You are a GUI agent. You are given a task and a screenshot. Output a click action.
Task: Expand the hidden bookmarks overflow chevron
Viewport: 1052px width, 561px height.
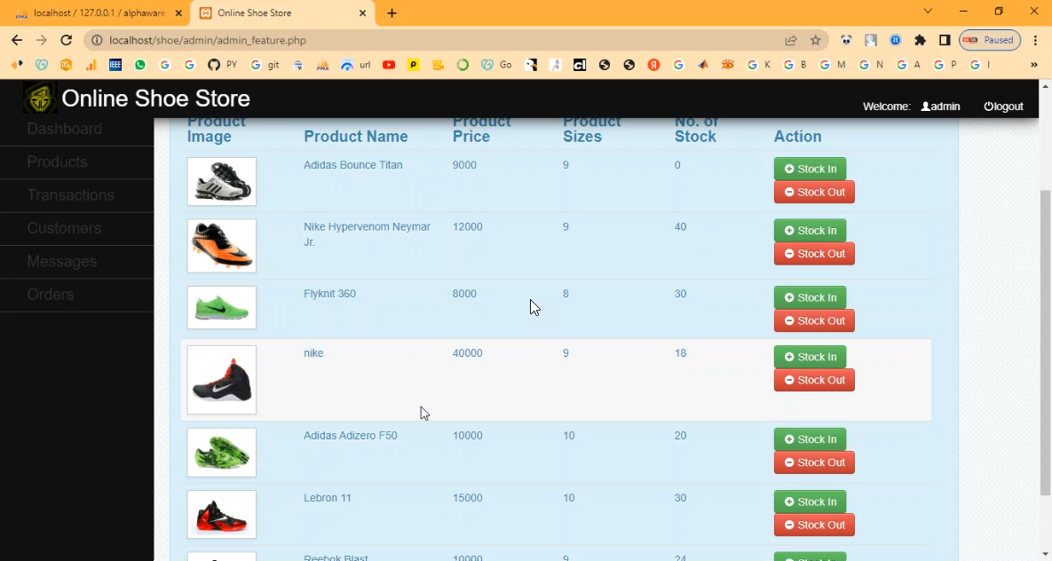tap(1033, 65)
